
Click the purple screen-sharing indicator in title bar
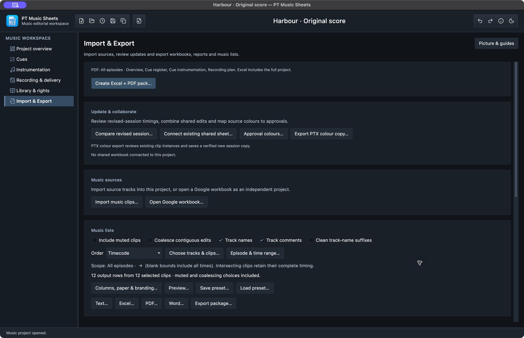[x=15, y=5]
